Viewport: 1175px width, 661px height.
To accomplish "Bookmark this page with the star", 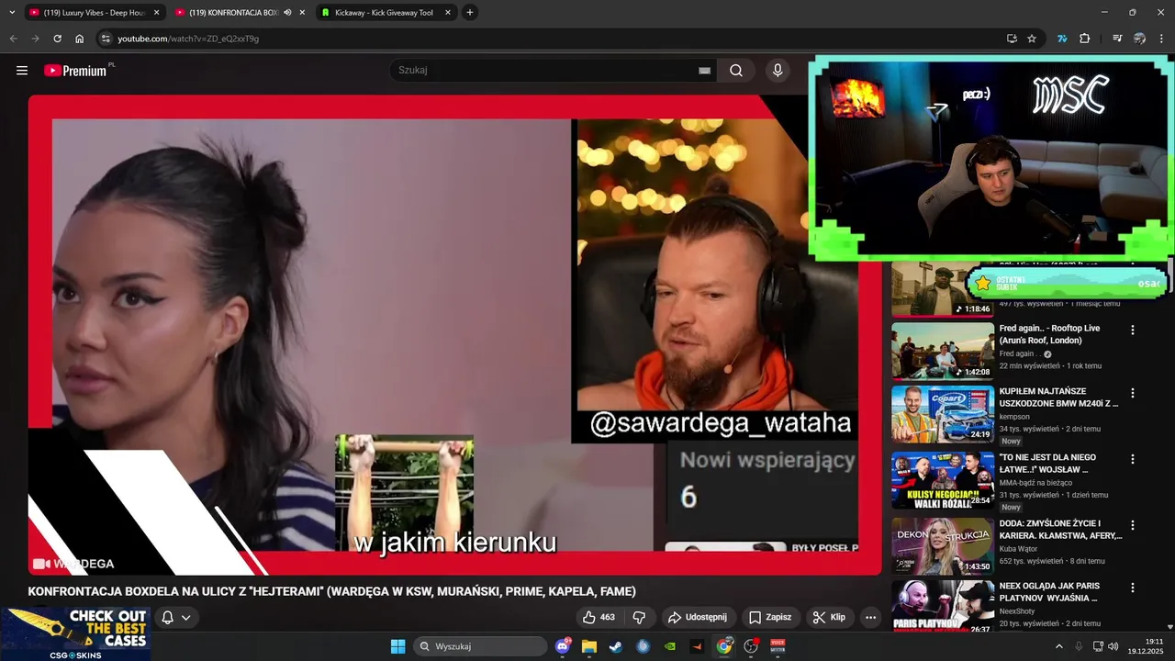I will pos(1032,39).
